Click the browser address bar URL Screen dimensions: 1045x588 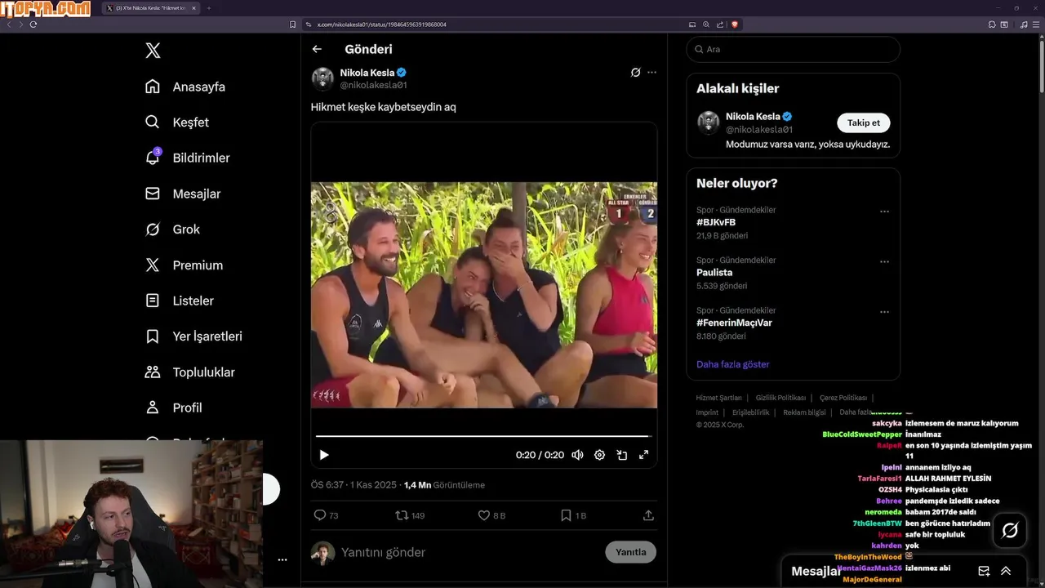[x=381, y=24]
